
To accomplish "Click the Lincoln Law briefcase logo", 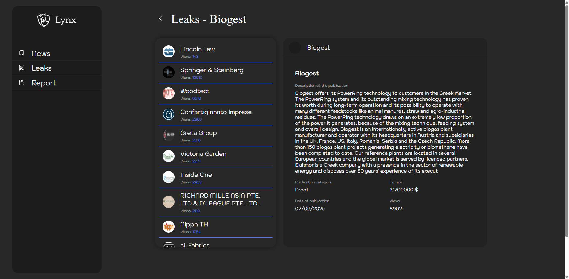I will point(169,51).
